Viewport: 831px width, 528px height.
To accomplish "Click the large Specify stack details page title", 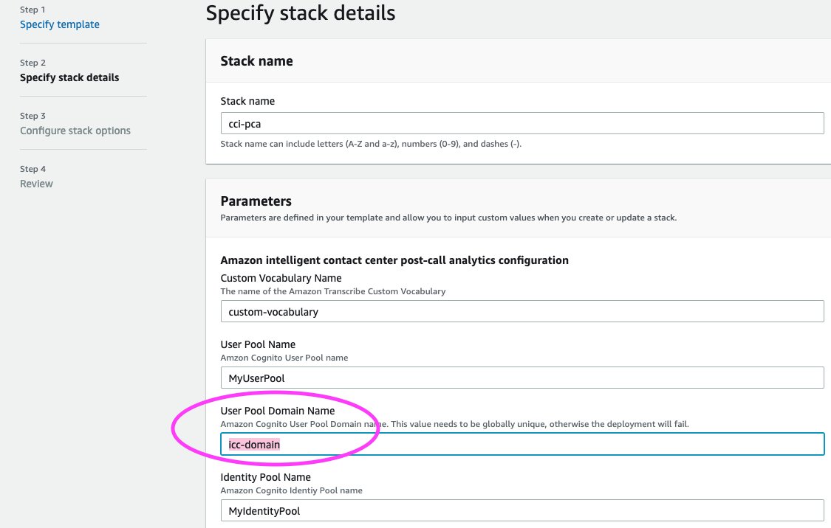I will (x=300, y=13).
